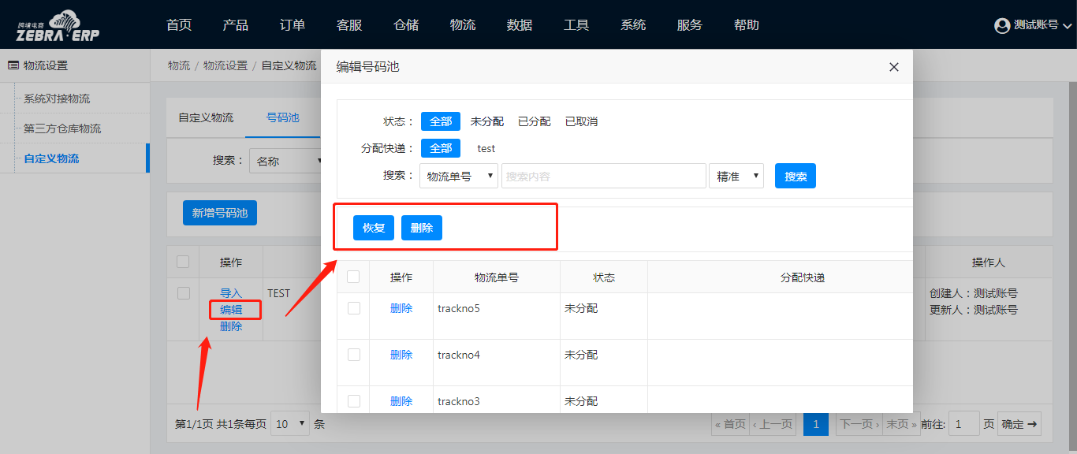Click the test account user avatar icon
The image size is (1077, 454).
[1002, 26]
